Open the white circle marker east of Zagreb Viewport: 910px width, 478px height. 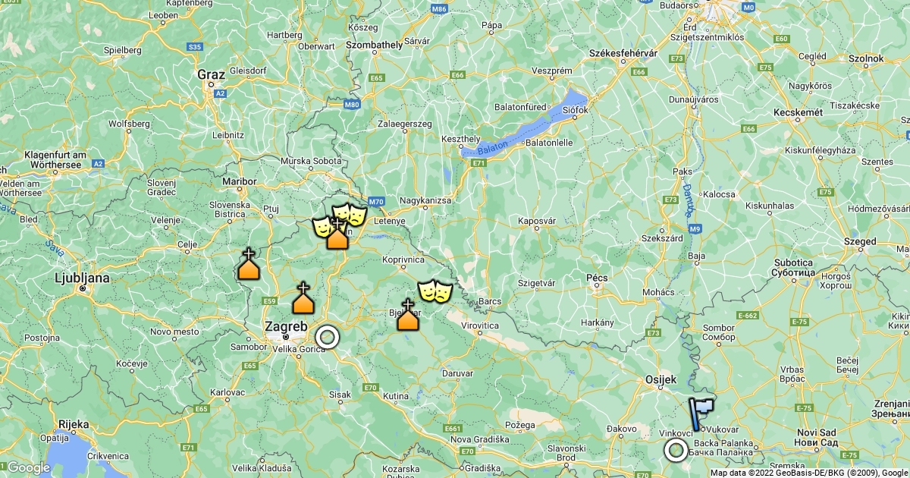[x=327, y=336]
